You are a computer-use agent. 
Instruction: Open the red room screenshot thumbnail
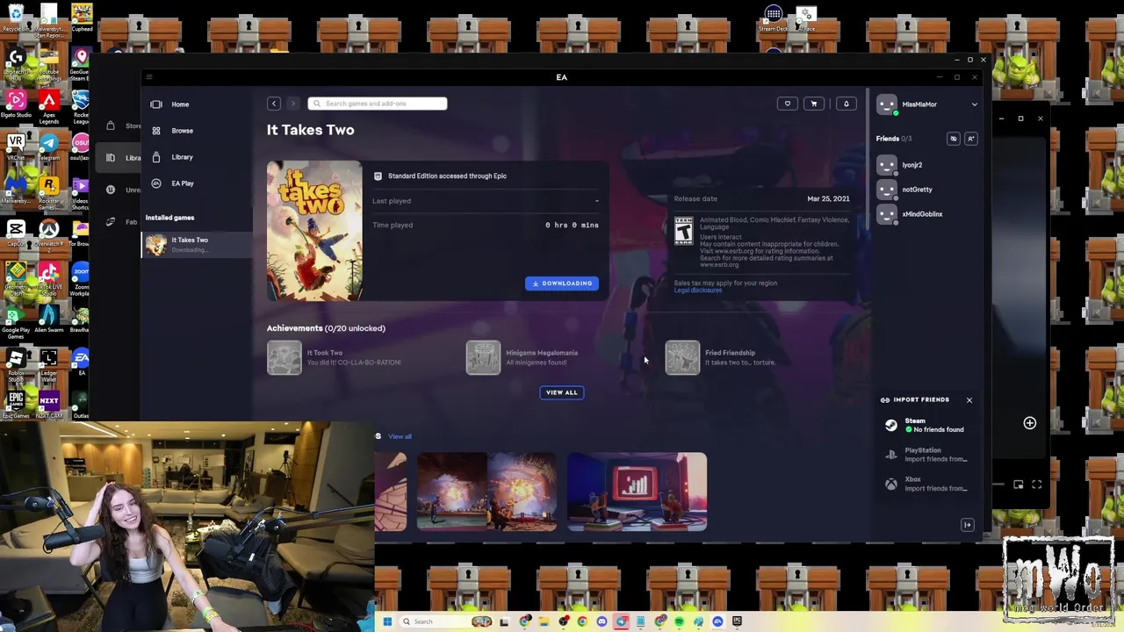pos(637,492)
